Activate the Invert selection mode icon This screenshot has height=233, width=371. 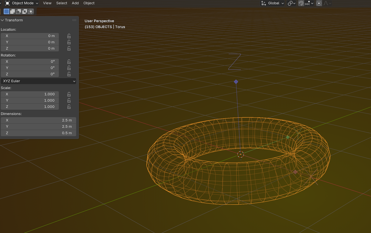[25, 11]
